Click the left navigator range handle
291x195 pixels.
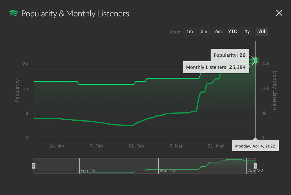tap(34, 166)
